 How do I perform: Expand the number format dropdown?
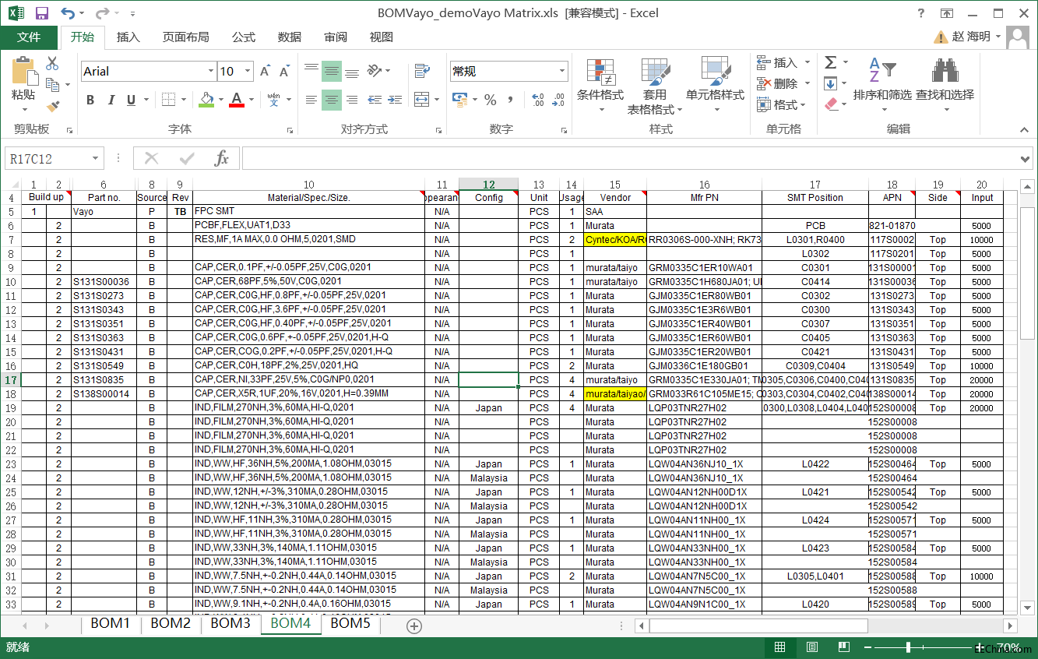coord(562,72)
